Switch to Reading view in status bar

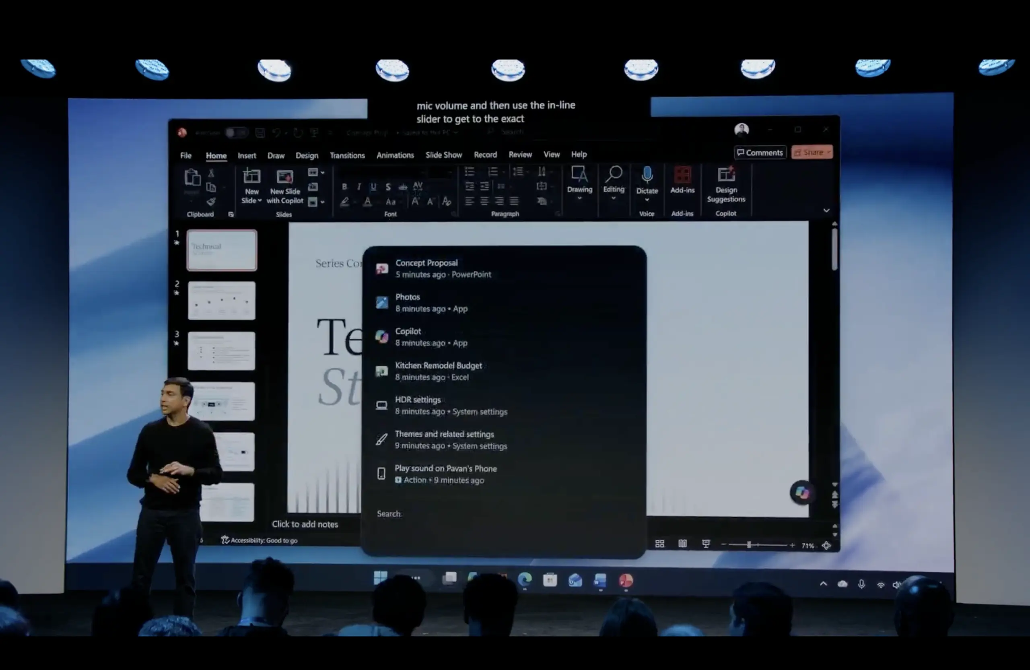682,544
